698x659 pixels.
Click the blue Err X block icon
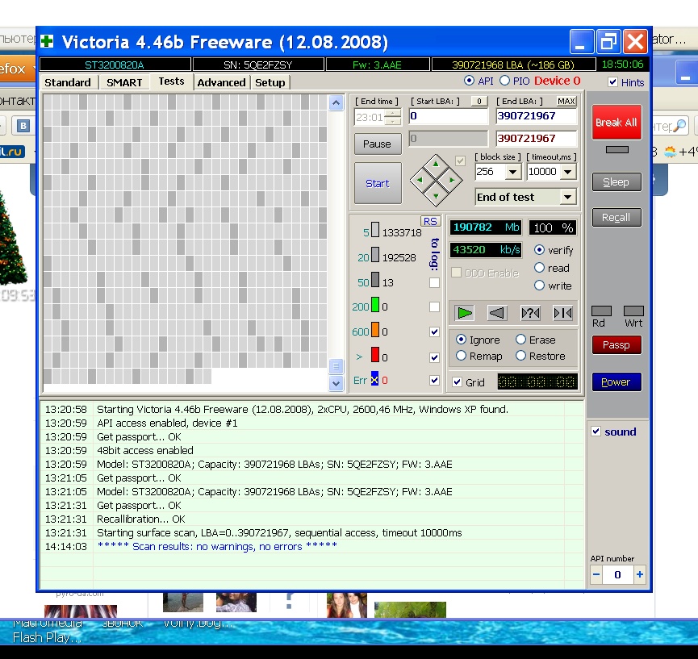(x=374, y=378)
